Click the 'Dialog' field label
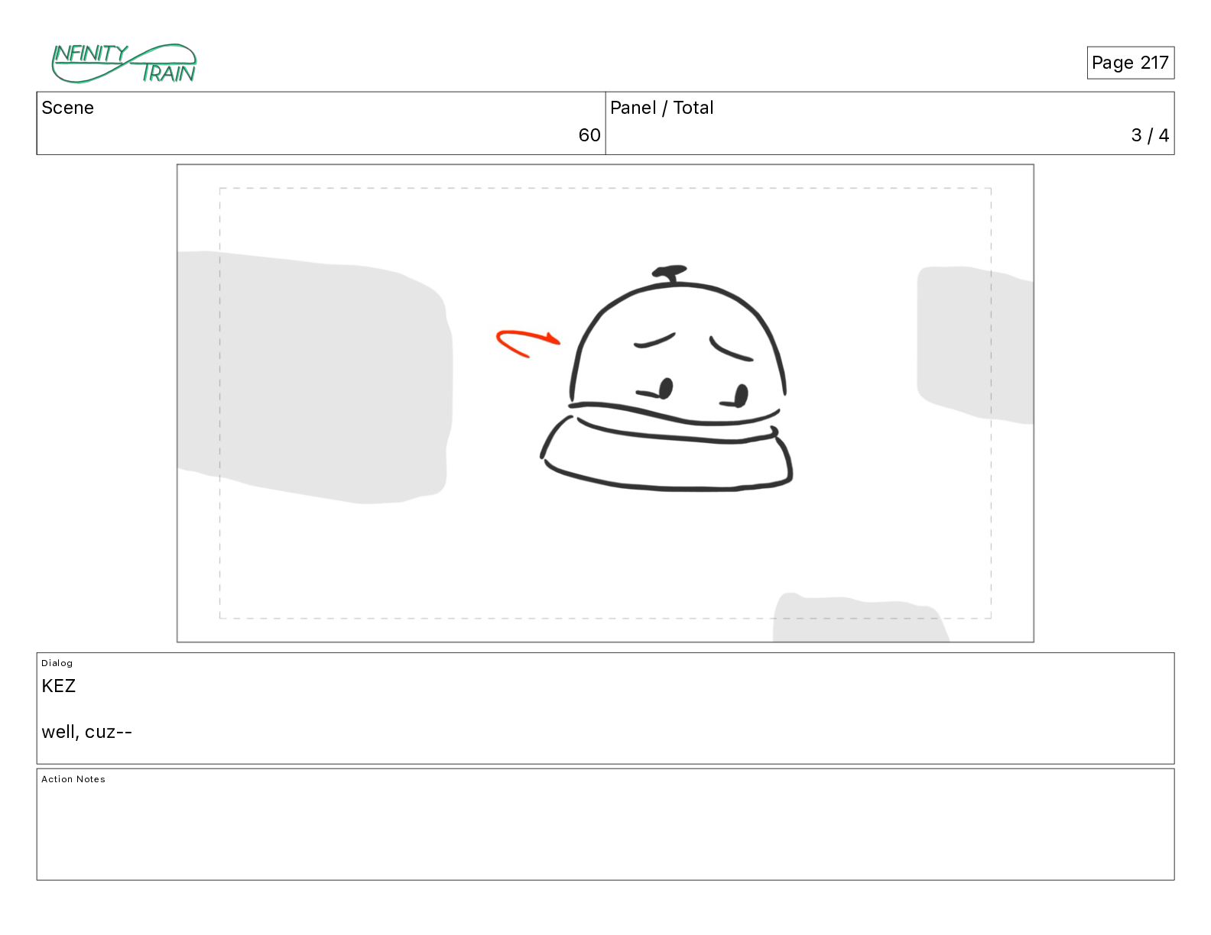The image size is (1211, 935). tap(57, 663)
